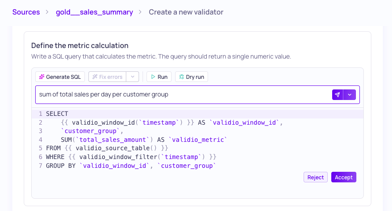
Task: Send the prompt with the paper-plane icon
Action: pos(337,95)
